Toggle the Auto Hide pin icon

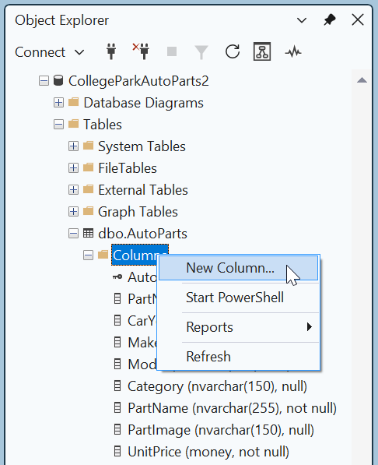(x=330, y=20)
